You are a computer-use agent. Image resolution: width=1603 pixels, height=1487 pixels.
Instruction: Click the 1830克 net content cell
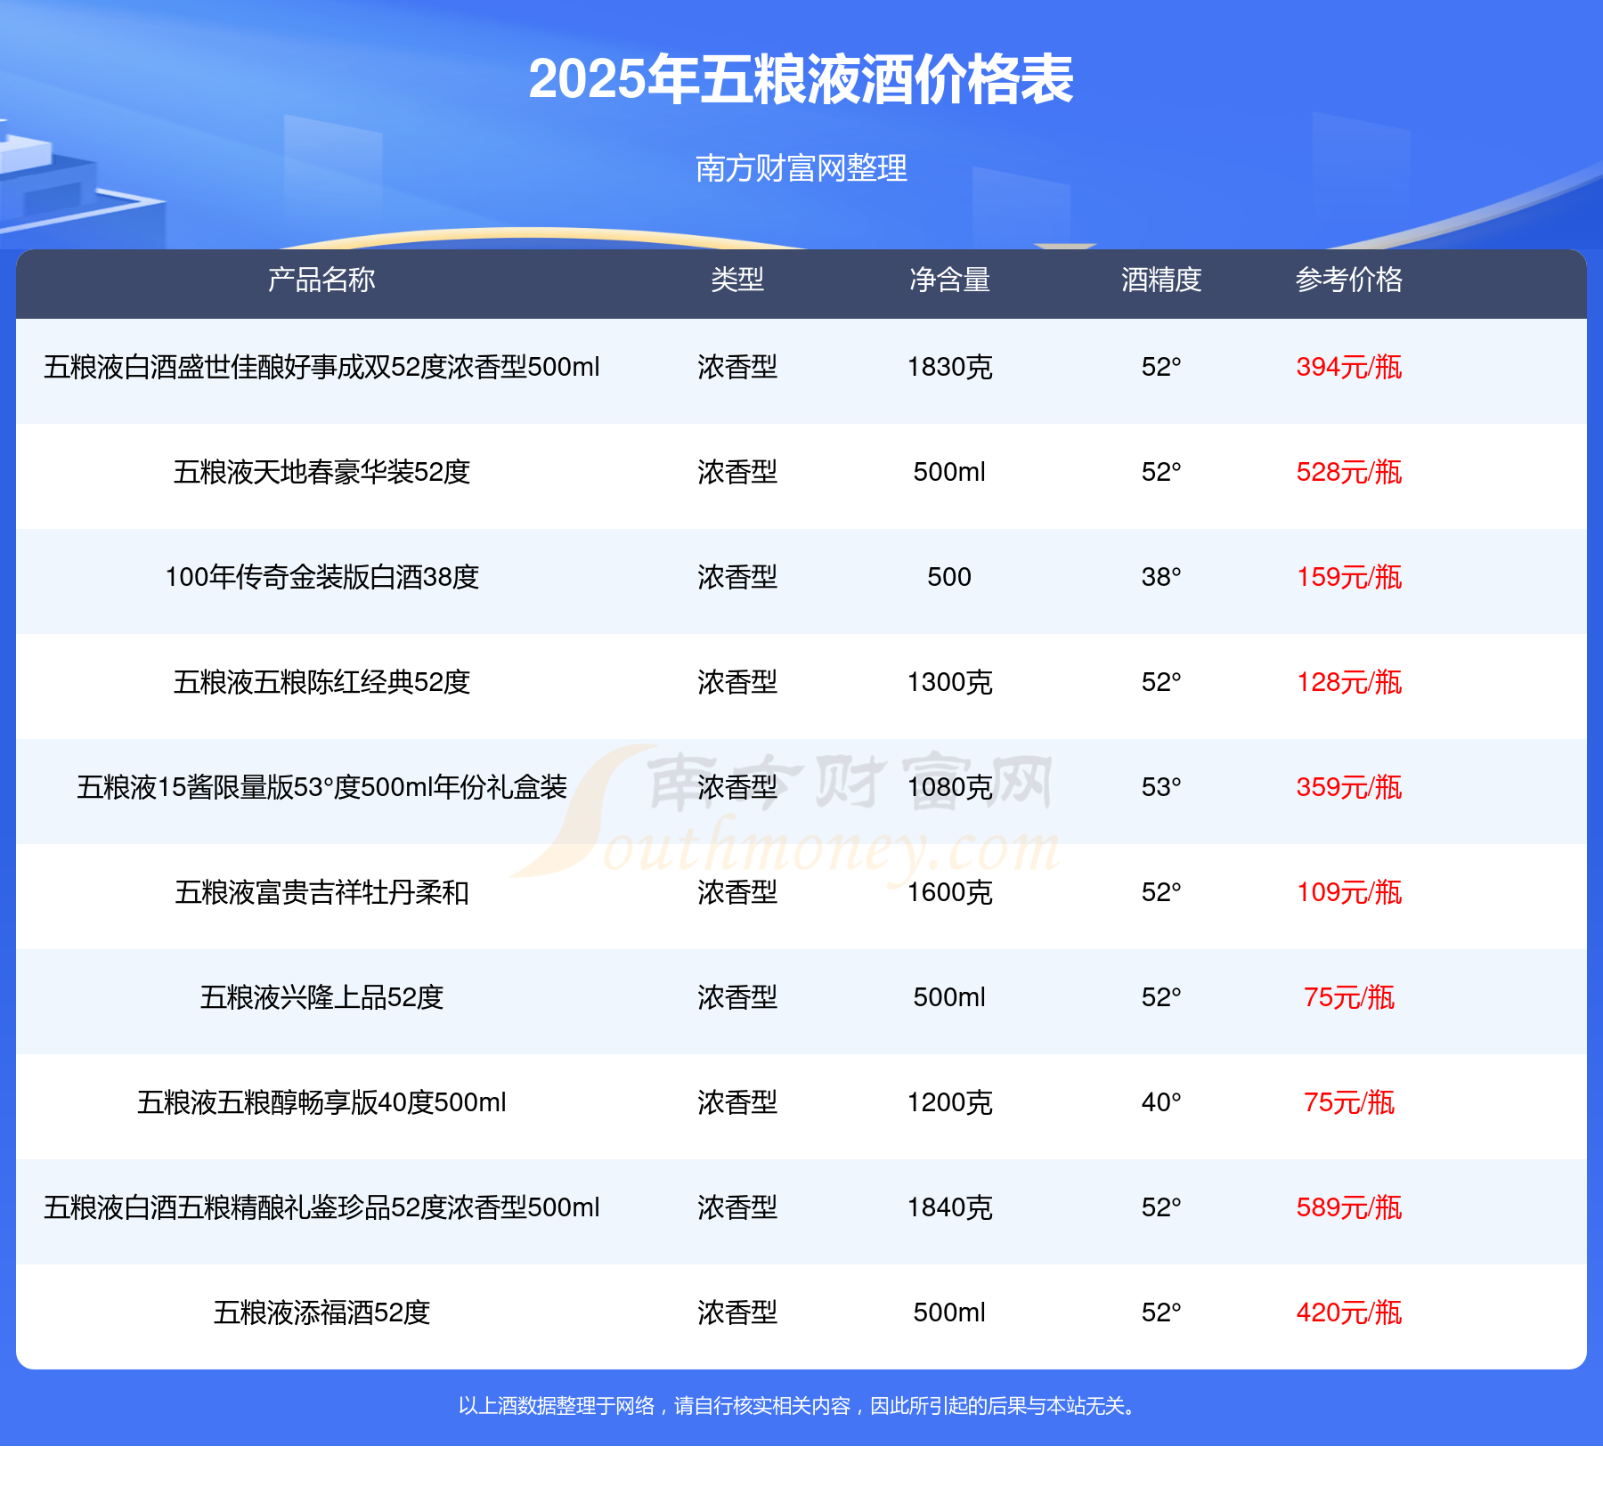tap(949, 367)
